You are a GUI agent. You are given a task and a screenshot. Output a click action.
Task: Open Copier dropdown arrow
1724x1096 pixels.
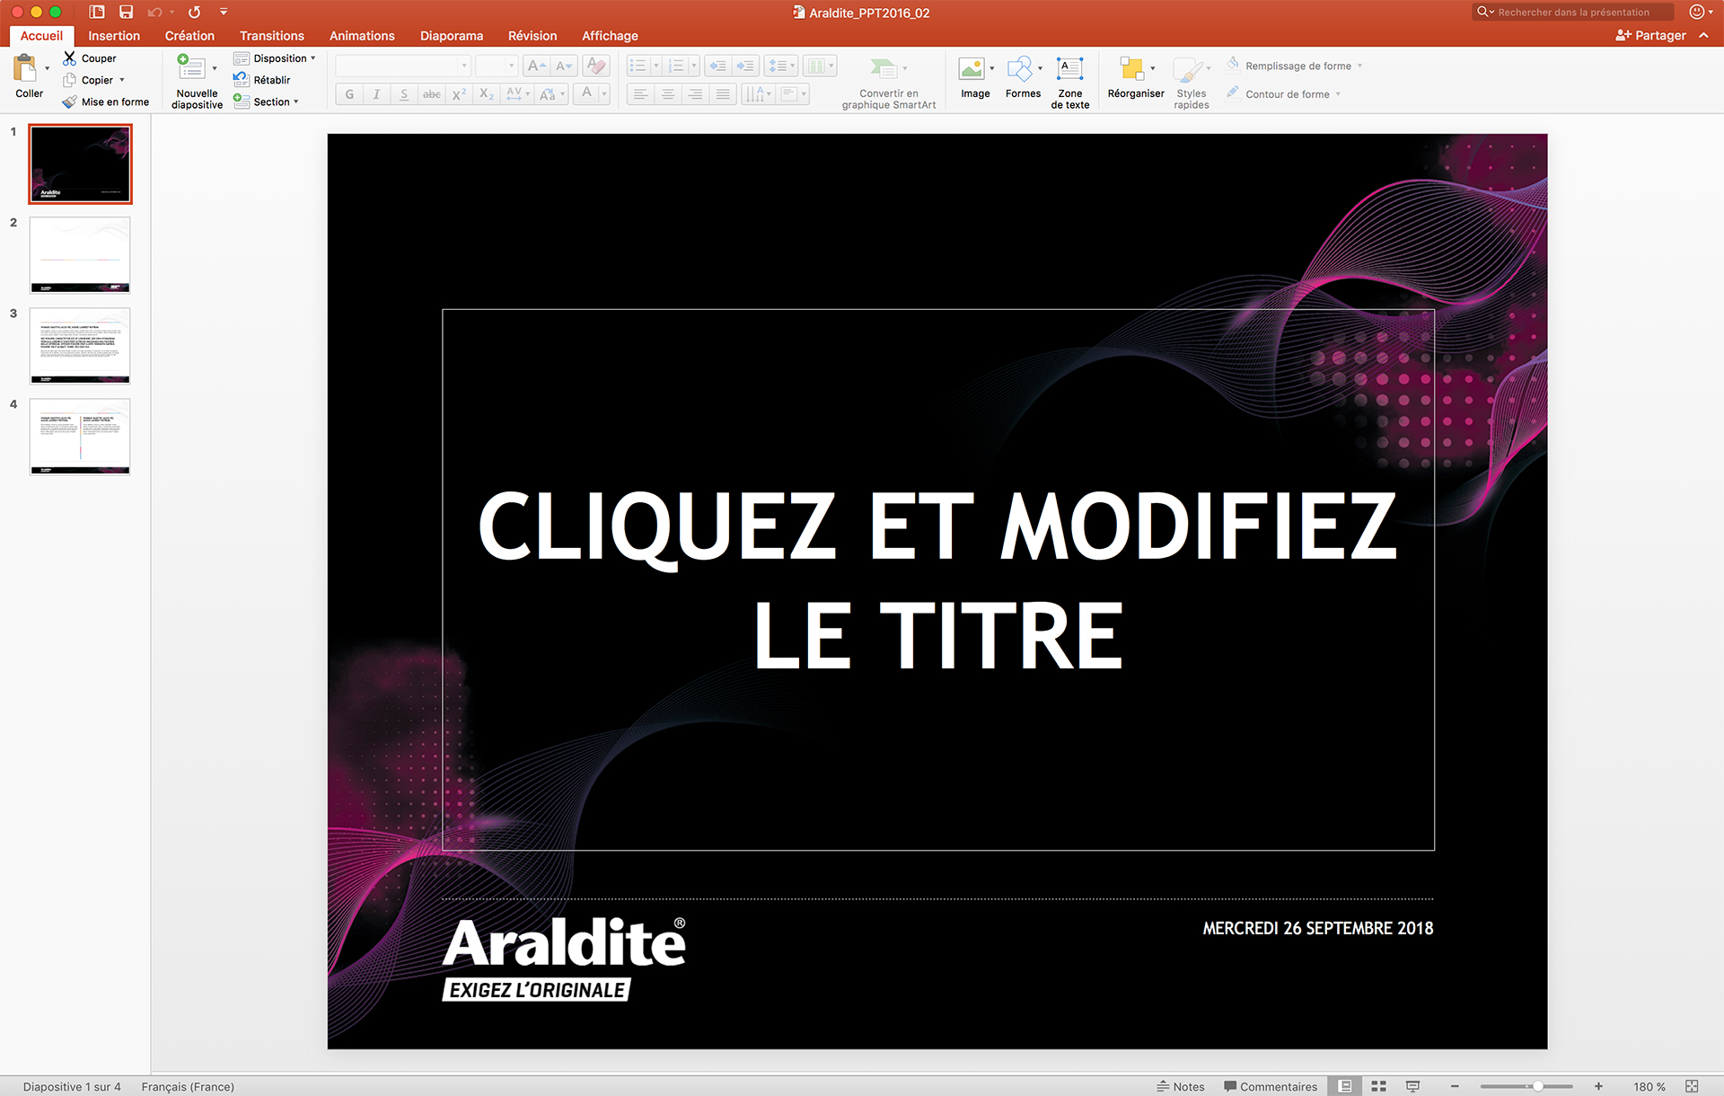[122, 80]
